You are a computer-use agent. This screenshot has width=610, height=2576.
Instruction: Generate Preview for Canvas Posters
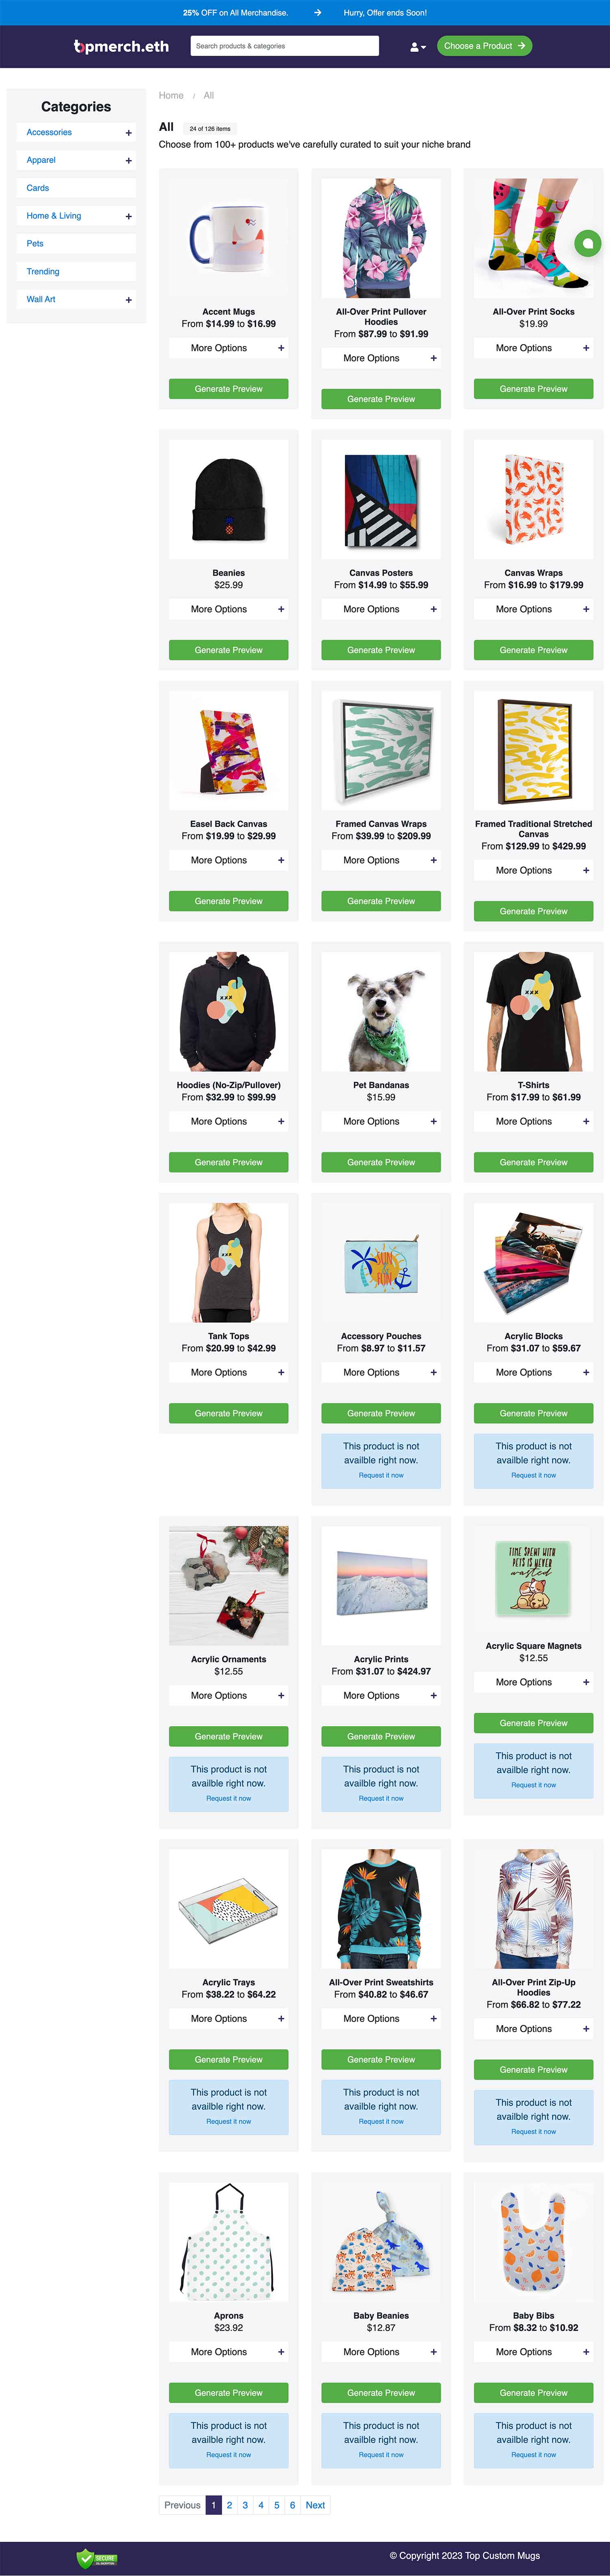click(x=381, y=650)
